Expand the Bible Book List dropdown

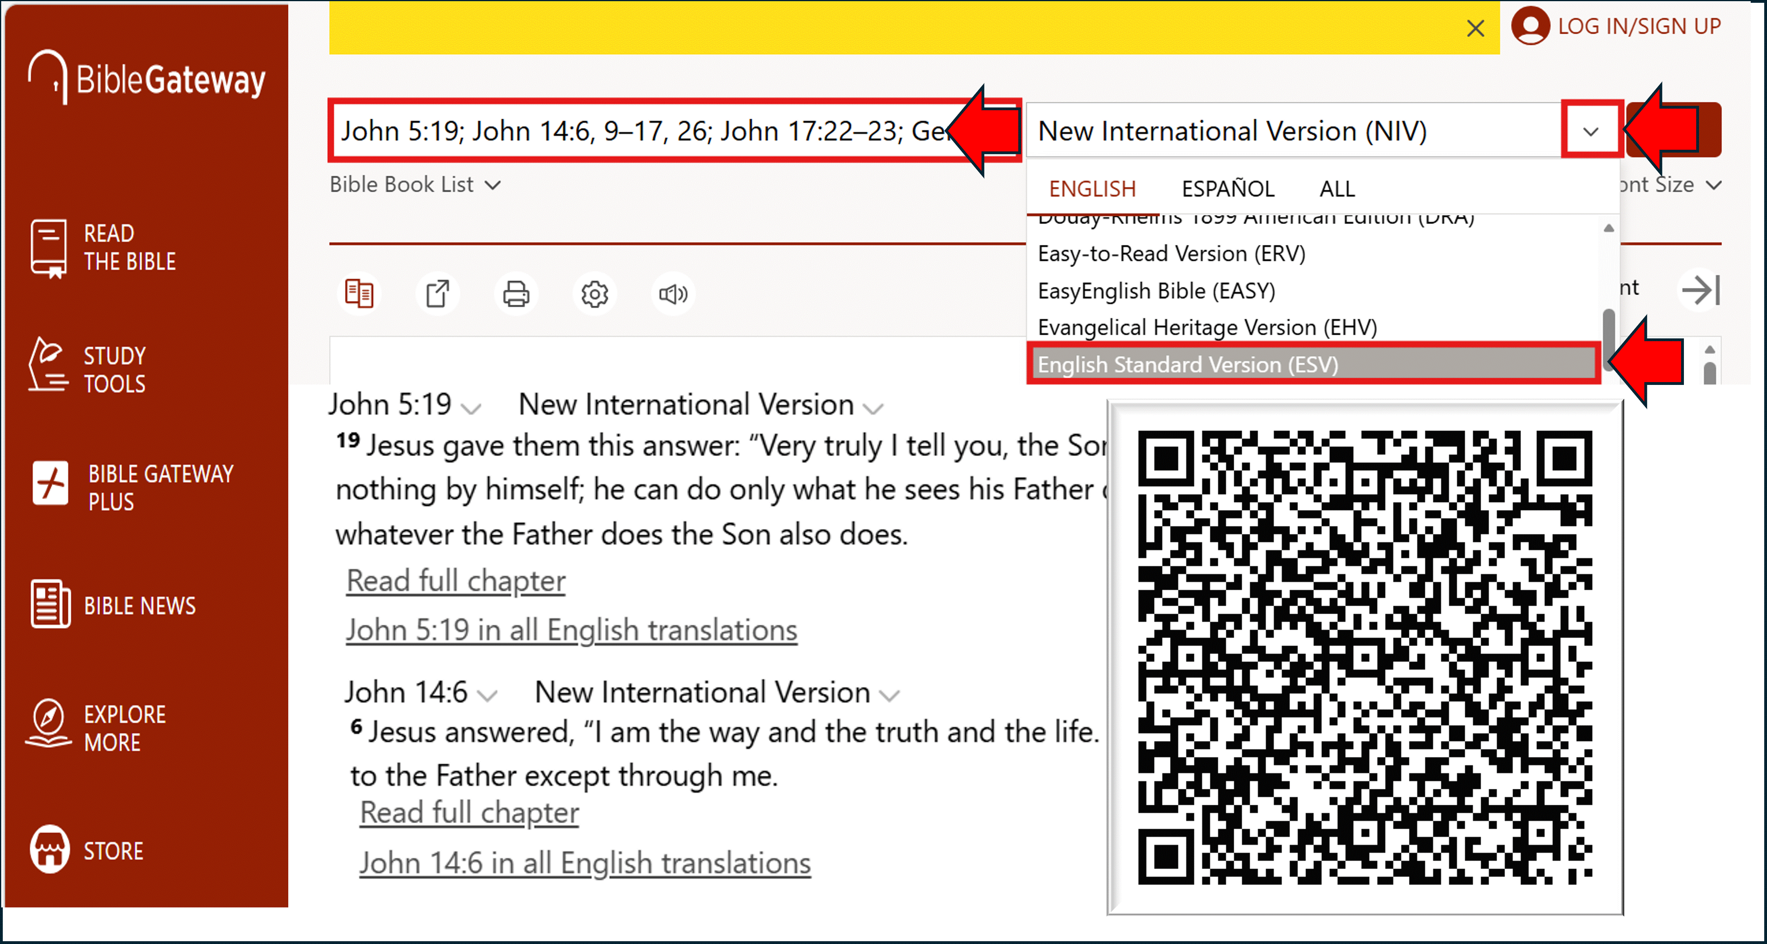point(414,185)
